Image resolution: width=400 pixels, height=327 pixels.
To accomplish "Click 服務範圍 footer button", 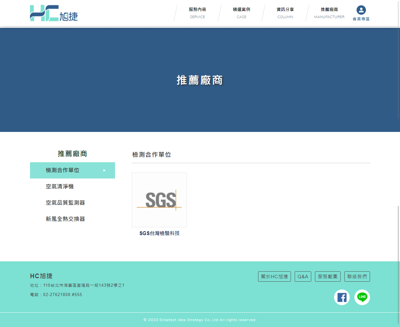I will tap(327, 276).
